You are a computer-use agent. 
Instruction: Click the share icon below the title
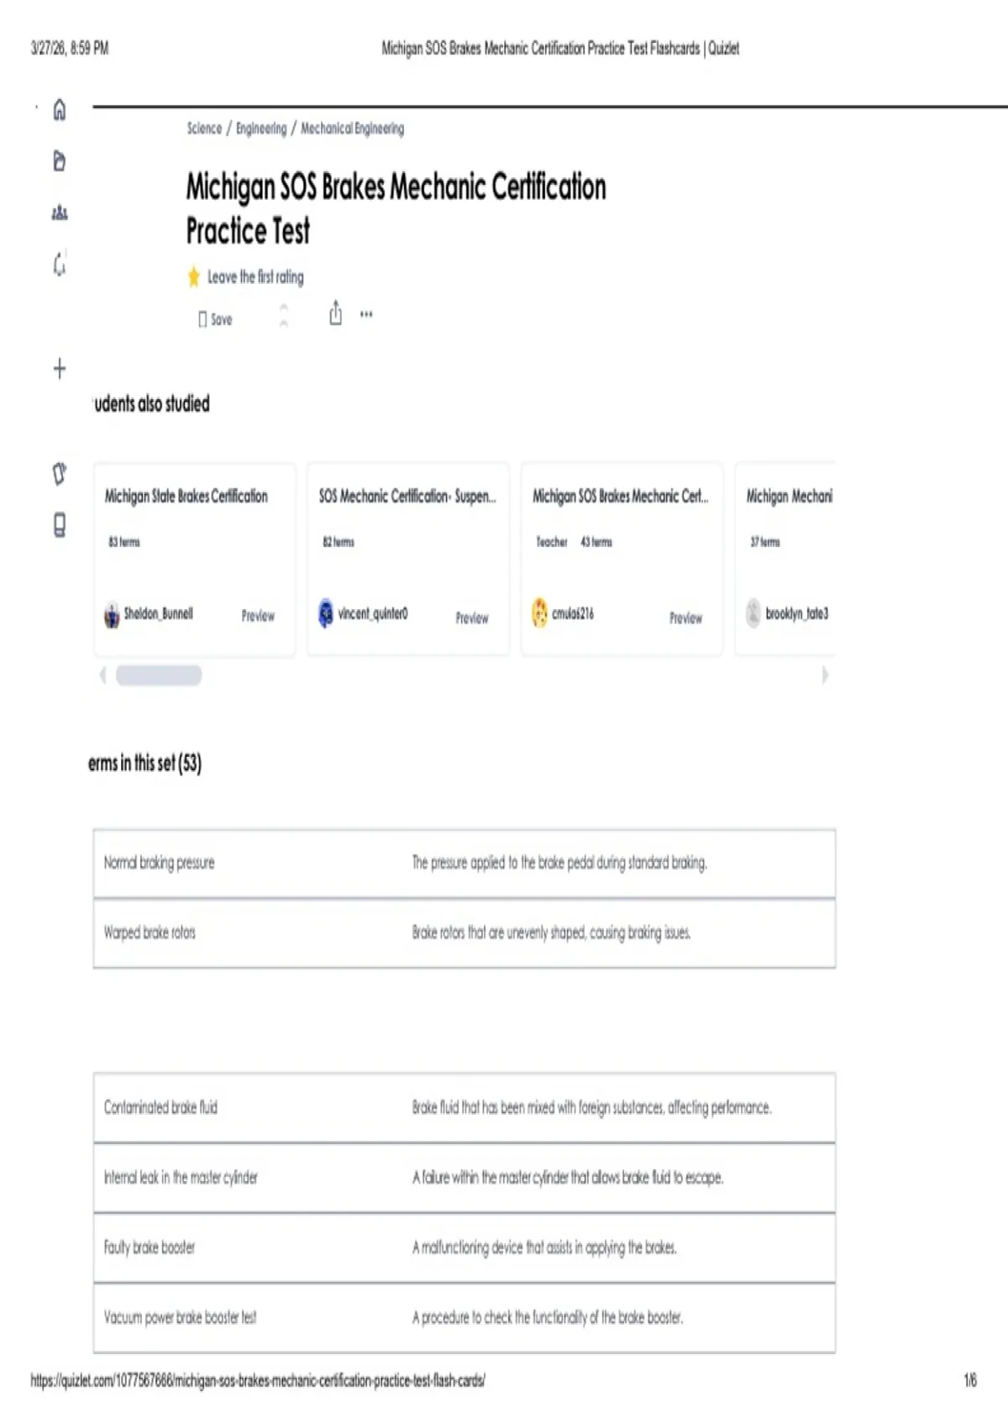[336, 313]
